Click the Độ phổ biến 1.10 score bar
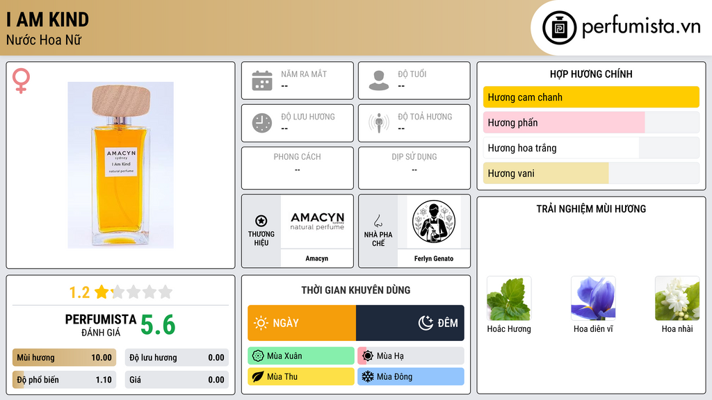Viewport: 712px width, 400px height. 65,380
